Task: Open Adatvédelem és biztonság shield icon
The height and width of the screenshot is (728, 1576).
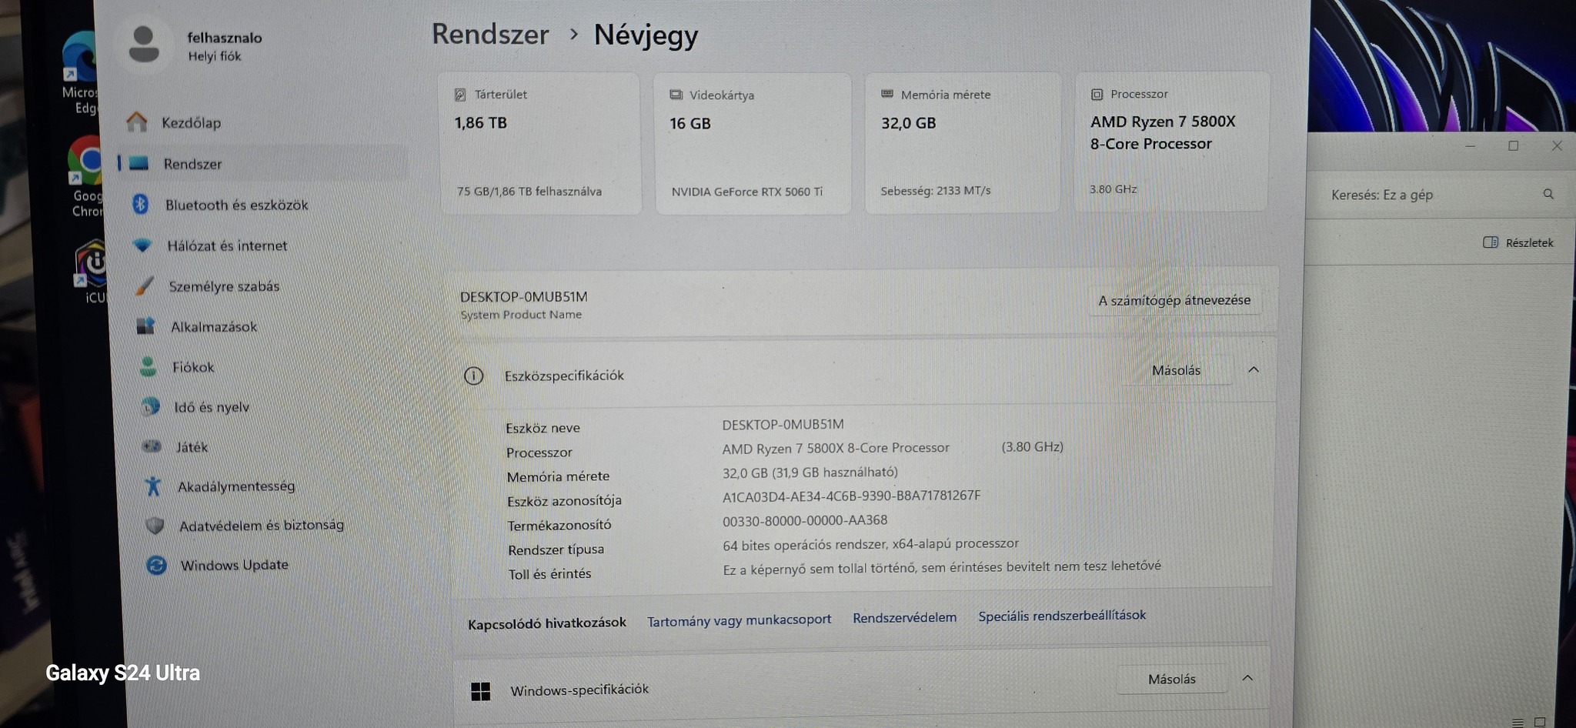Action: [x=155, y=526]
